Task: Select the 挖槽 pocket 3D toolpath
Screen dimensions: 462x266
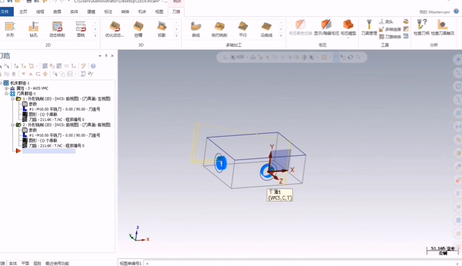Action: click(138, 28)
